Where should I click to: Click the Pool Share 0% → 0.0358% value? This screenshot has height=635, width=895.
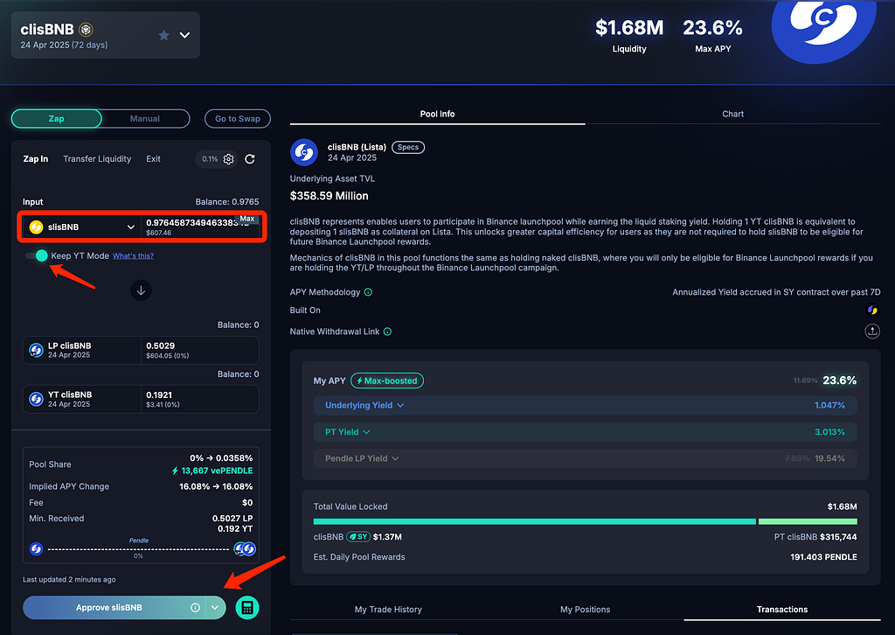click(221, 458)
